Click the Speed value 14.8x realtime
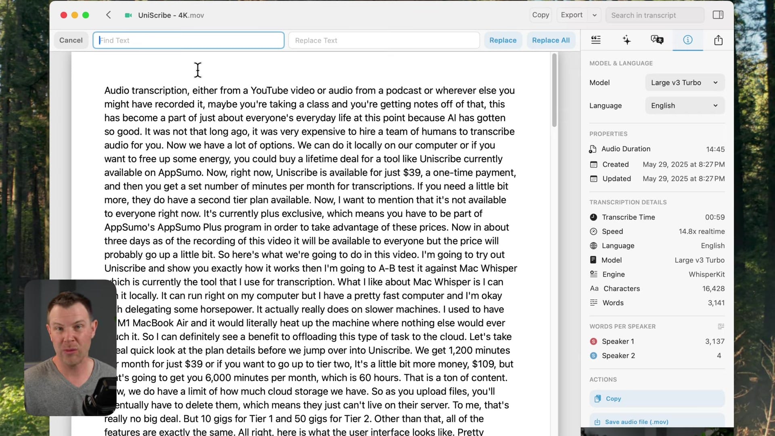The image size is (775, 436). (702, 231)
